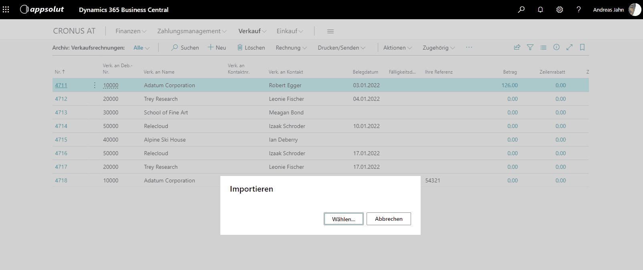Click the share icon in toolbar
Screen dimensions: 643x270
coord(517,47)
